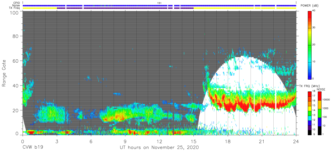Screen dimensions: 333x153
Task: Click the NOISE legend value 1000
Action: (x=325, y=108)
